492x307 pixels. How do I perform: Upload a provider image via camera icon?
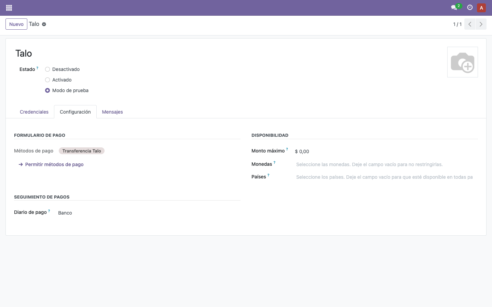[x=463, y=62]
